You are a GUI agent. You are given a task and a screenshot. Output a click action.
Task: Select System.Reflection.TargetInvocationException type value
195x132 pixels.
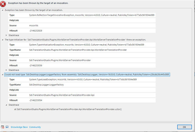(x=92, y=15)
